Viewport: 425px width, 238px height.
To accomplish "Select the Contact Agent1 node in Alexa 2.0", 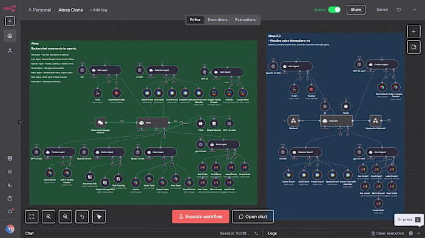I will (382, 64).
